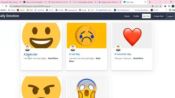Open the Chrome profile avatar

(173, 6)
